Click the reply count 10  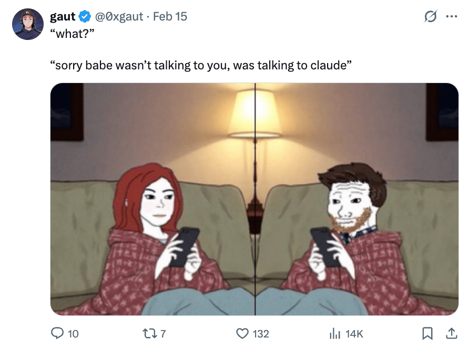[73, 334]
